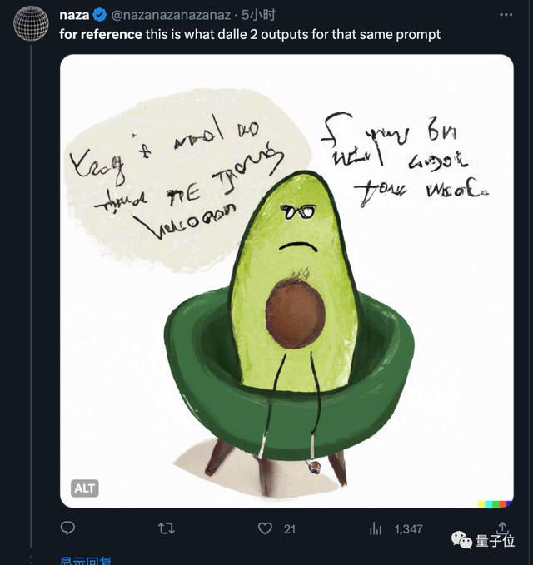Show image description via ALT badge
The height and width of the screenshot is (565, 533).
click(x=84, y=488)
